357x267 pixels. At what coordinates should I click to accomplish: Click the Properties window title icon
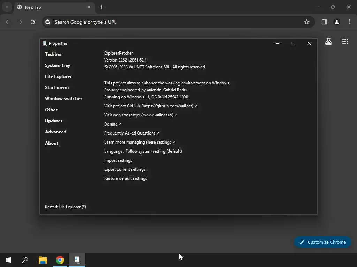pos(45,43)
